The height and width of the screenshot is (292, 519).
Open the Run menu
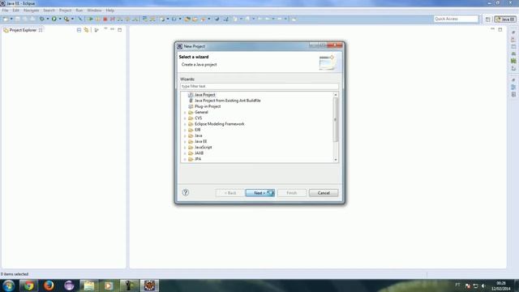[79, 11]
